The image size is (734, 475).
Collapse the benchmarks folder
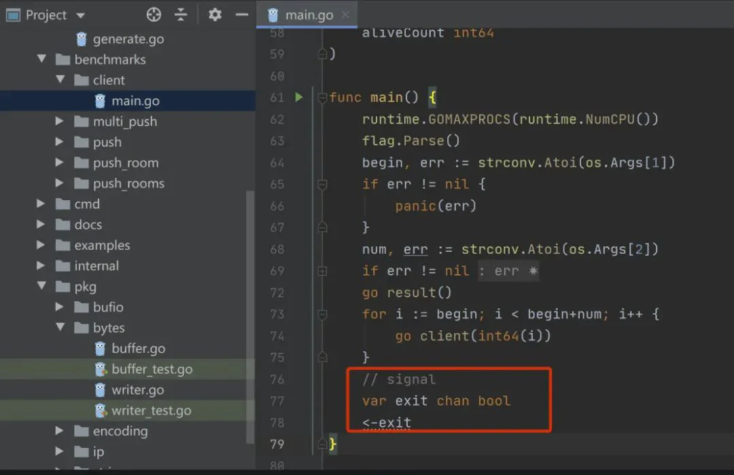point(41,59)
